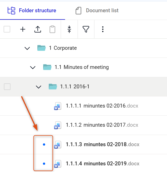
Task: Collapse the 1.1.1 2016-1 folder chevron
Action: (x=38, y=87)
